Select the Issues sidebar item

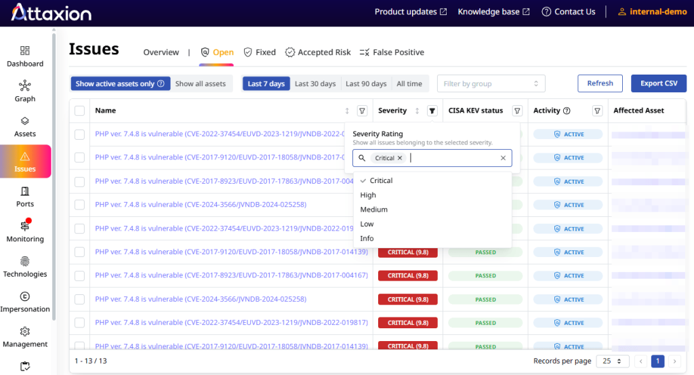[x=25, y=161]
